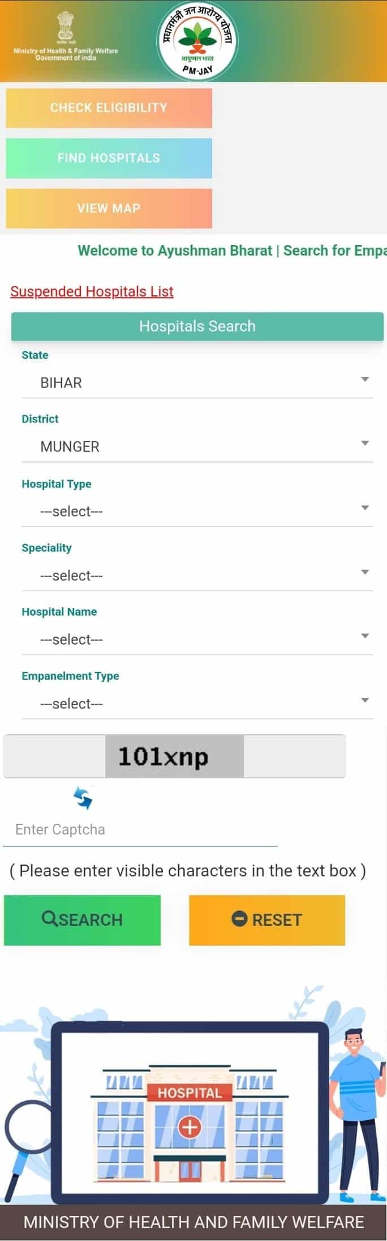Refresh the captcha image
387x1241 pixels.
tap(83, 797)
